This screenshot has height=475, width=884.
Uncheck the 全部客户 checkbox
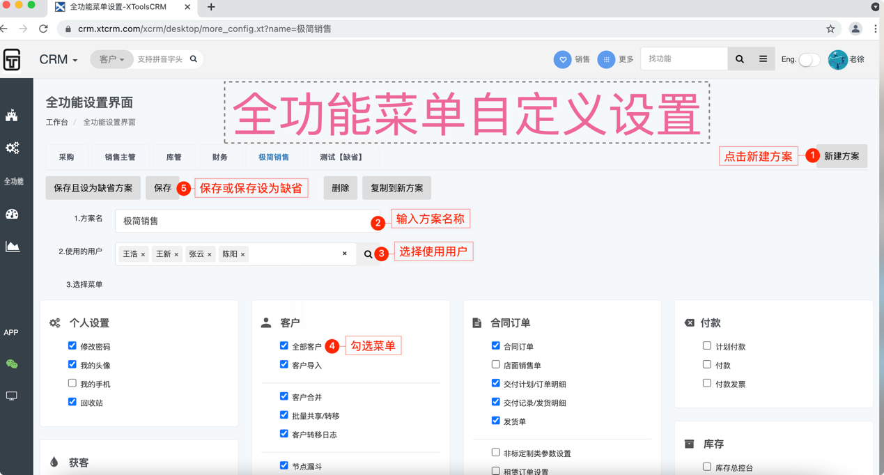click(284, 345)
